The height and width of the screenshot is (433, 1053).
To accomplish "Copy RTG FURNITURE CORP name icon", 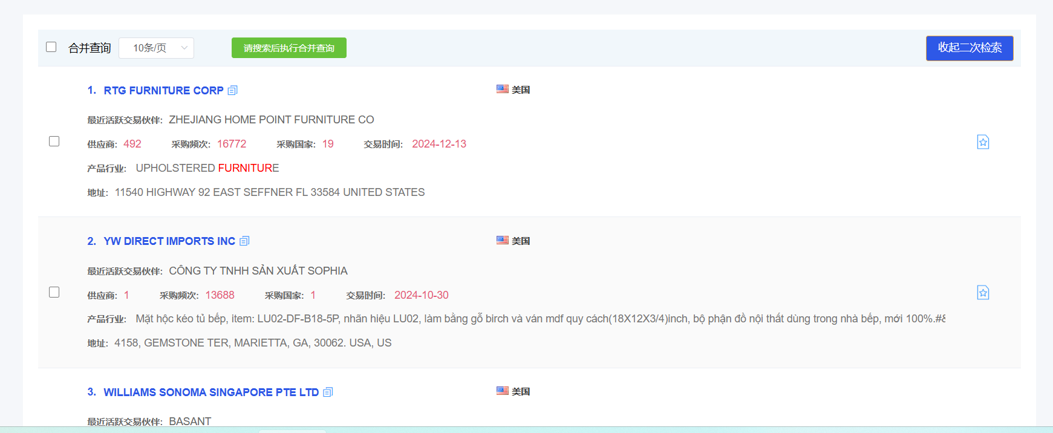I will click(x=232, y=90).
